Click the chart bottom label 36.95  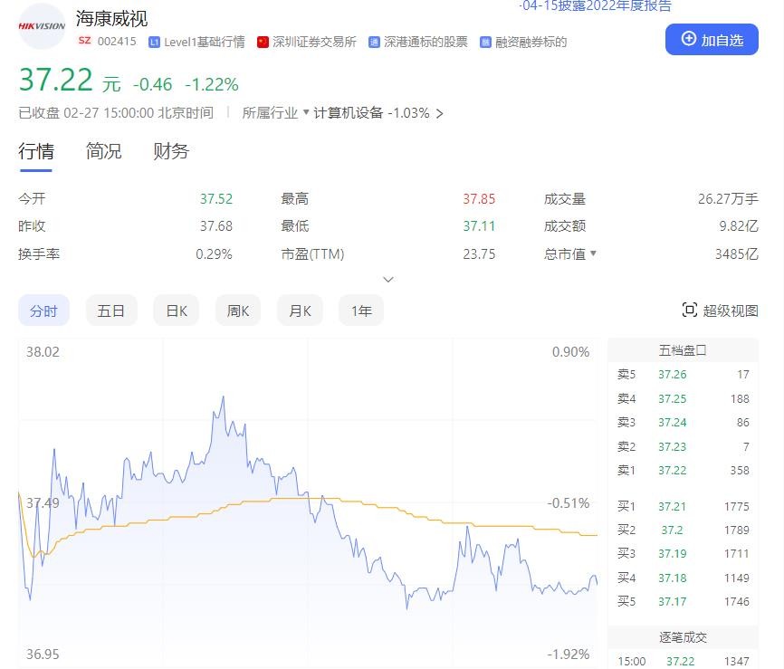click(x=43, y=654)
